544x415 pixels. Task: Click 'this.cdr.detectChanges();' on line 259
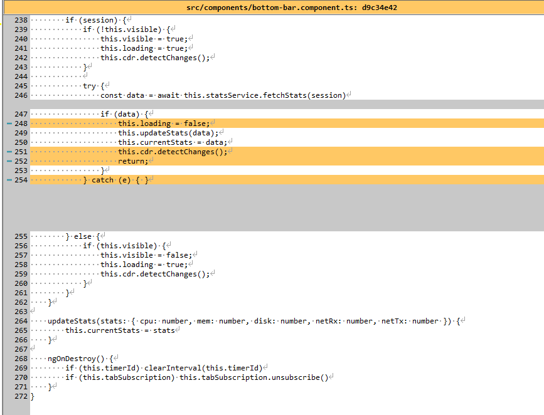pos(155,274)
